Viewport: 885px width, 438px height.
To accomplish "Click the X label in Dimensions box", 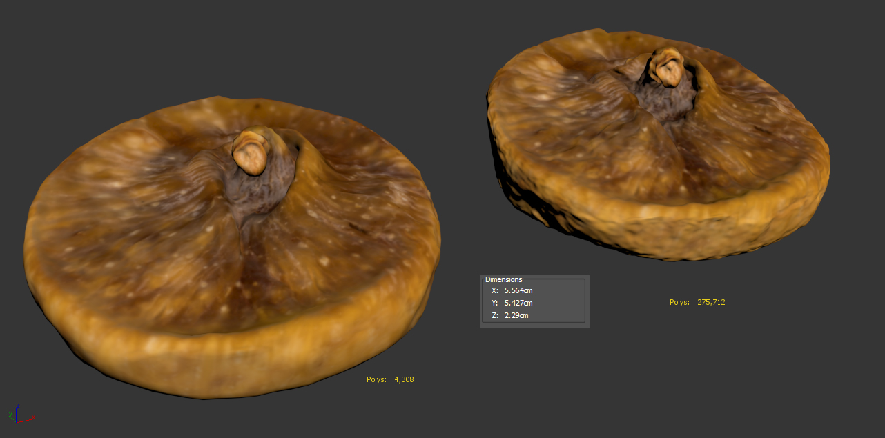I will pyautogui.click(x=494, y=290).
